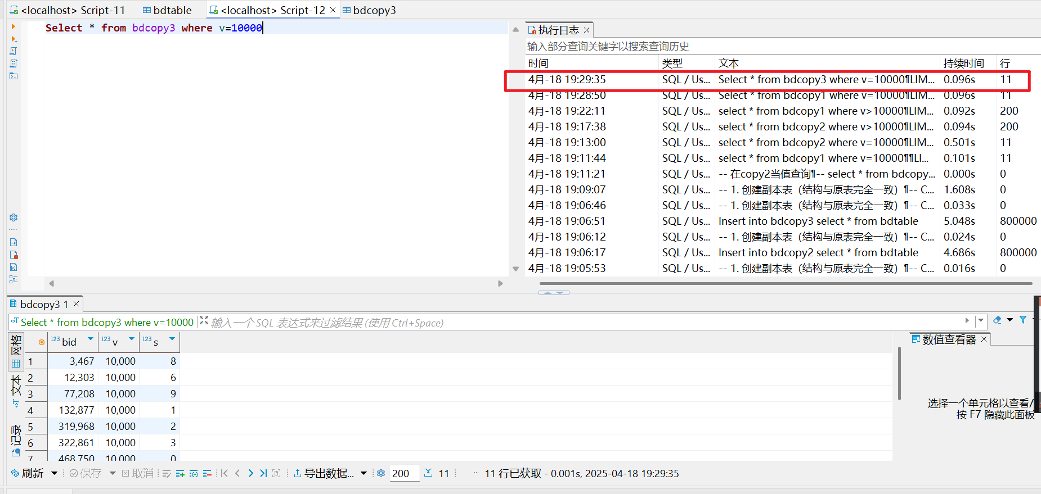This screenshot has width=1041, height=494.
Task: Open the v column filter dropdown
Action: (x=132, y=339)
